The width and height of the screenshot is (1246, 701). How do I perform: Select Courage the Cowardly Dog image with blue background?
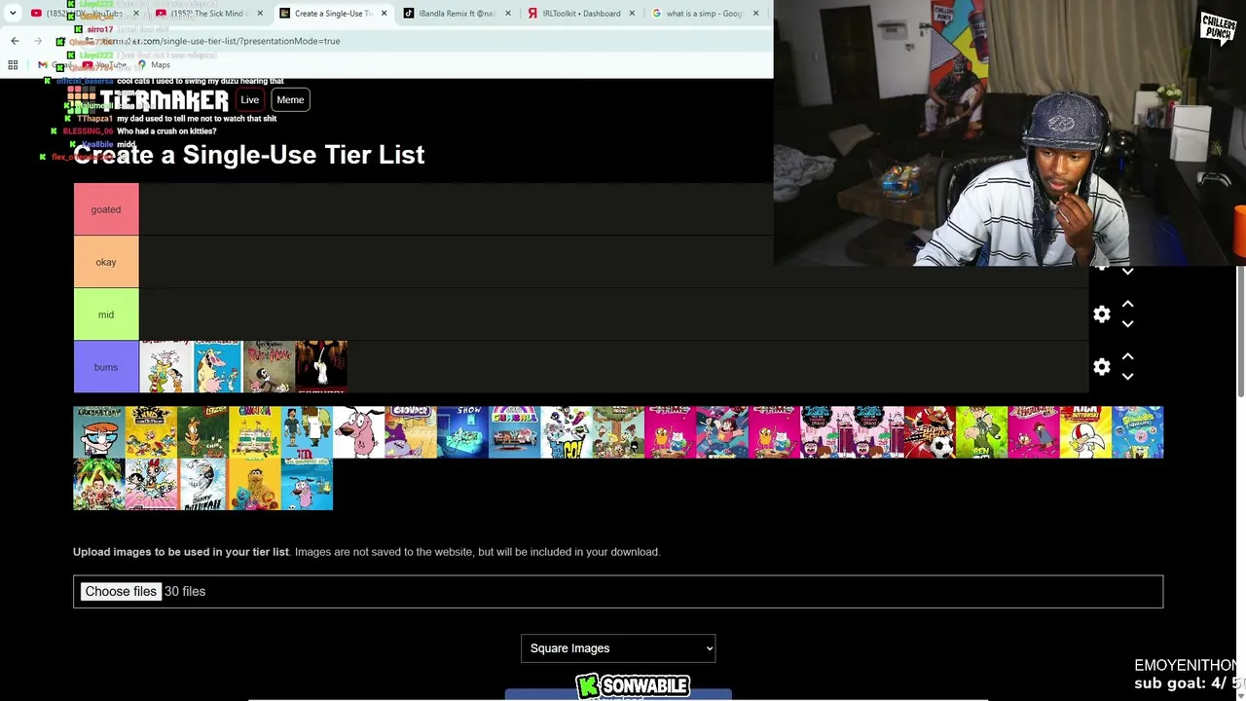pos(307,484)
